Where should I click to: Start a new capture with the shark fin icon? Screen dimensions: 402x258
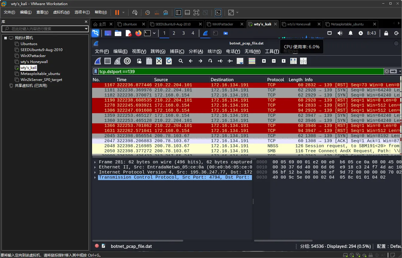[x=98, y=61]
